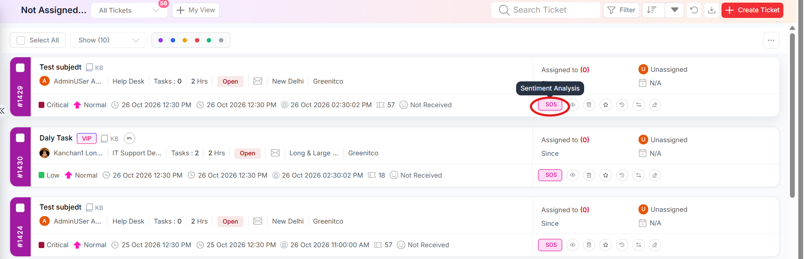Click the refresh ticket list icon
Image resolution: width=804 pixels, height=259 pixels.
(694, 10)
